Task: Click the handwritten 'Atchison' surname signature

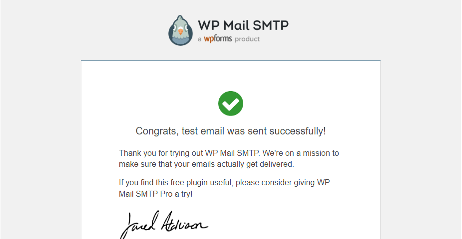Action: click(185, 222)
